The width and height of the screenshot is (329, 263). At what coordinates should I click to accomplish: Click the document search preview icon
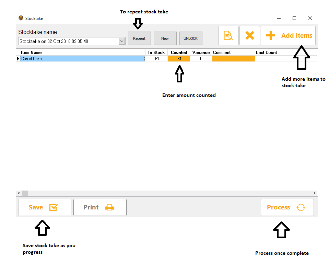pyautogui.click(x=228, y=35)
